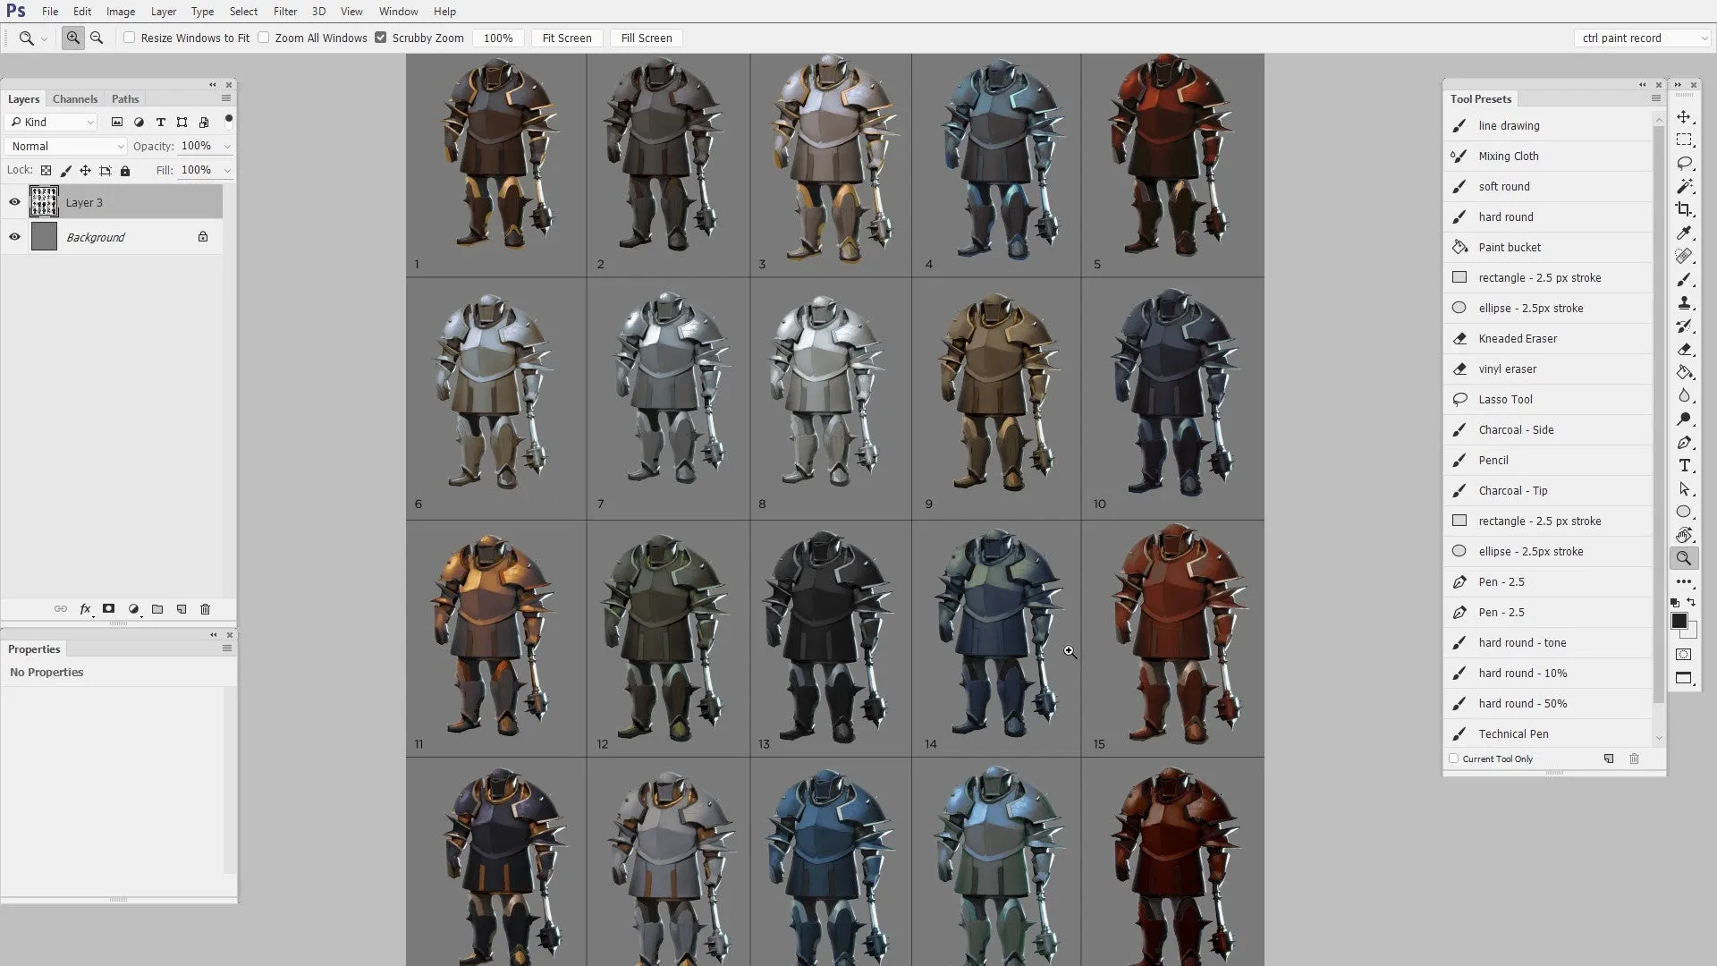Select the Eyedropper tool
Image resolution: width=1717 pixels, height=966 pixels.
[1684, 233]
